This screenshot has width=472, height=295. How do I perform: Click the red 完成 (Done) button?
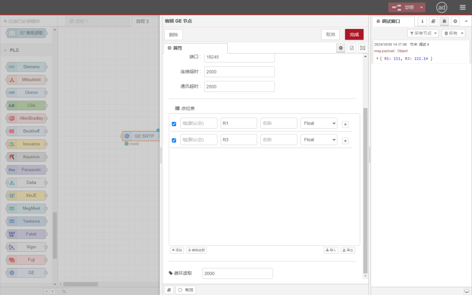[354, 35]
